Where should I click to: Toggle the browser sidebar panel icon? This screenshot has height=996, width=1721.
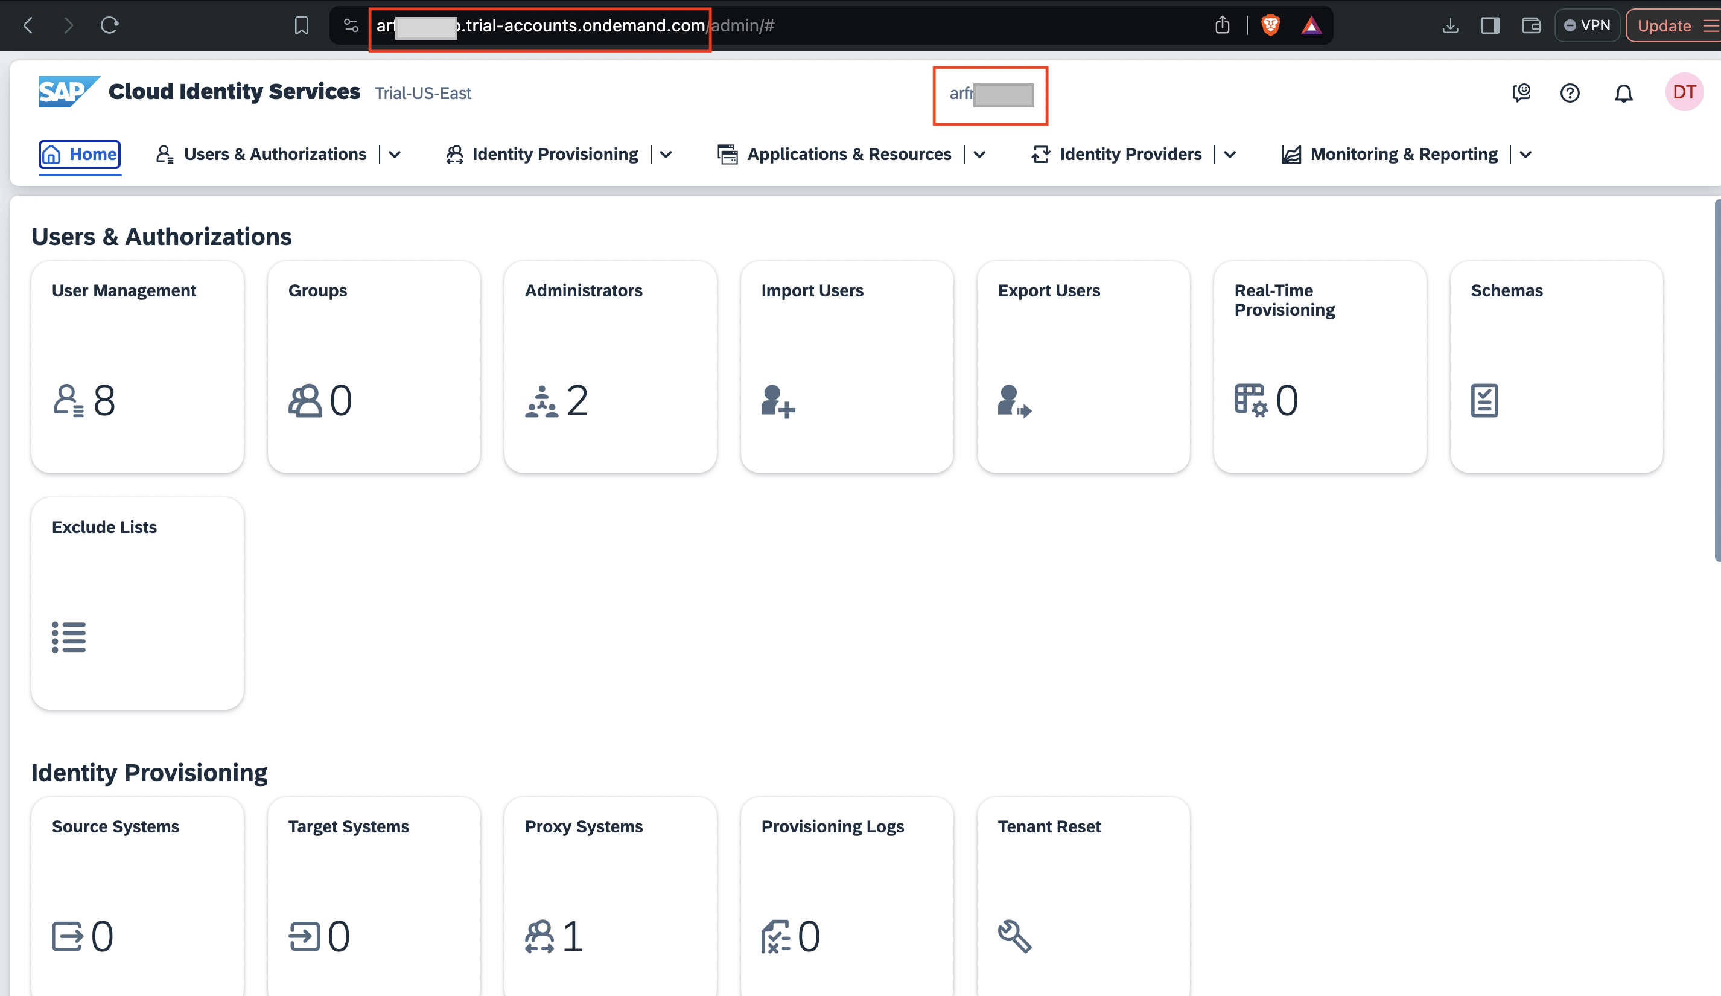click(x=1490, y=26)
